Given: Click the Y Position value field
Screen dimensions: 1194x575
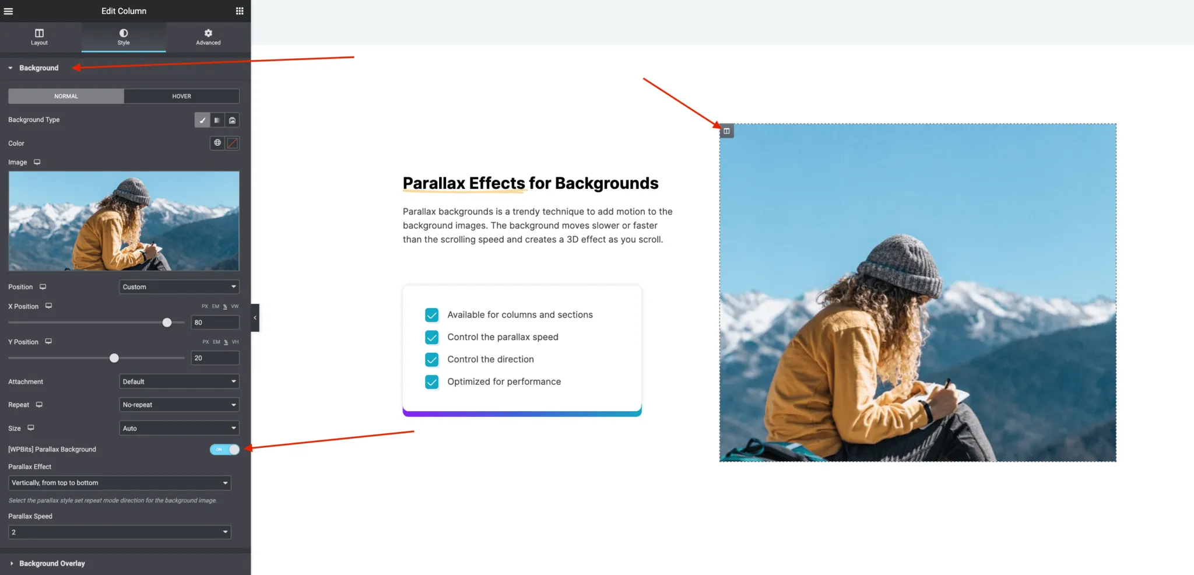Looking at the screenshot, I should pos(215,358).
